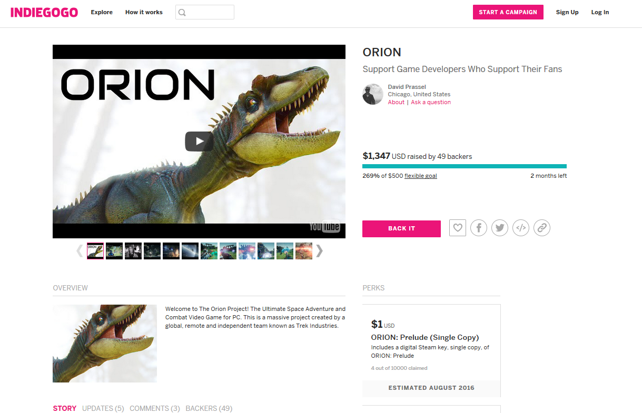Open the flexible goal link
Image resolution: width=642 pixels, height=413 pixels.
421,176
